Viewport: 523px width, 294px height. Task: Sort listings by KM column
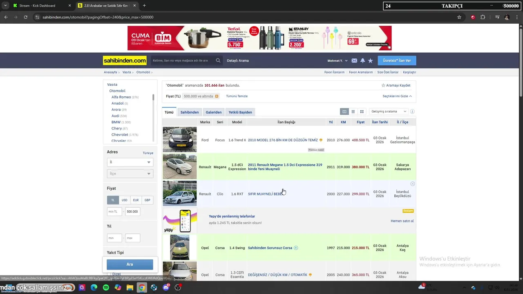pyautogui.click(x=343, y=122)
